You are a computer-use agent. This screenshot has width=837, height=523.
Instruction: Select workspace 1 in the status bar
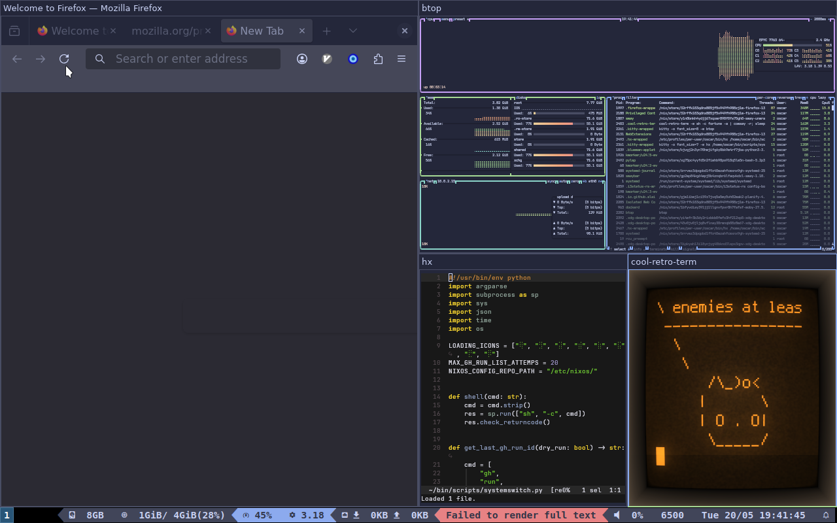7,515
